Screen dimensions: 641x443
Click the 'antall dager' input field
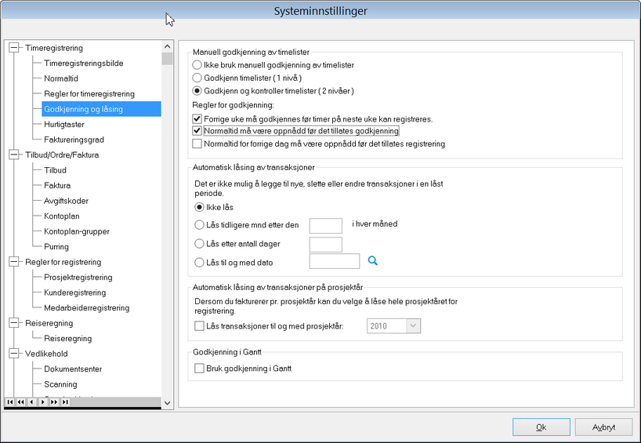tap(326, 245)
